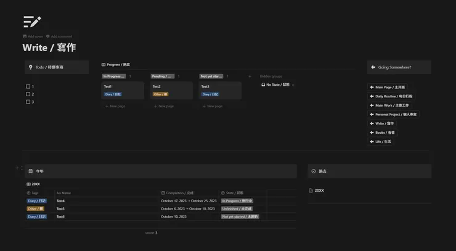This screenshot has width=456, height=251.
Task: Click Diary tag on Test3 card
Action: click(x=210, y=94)
